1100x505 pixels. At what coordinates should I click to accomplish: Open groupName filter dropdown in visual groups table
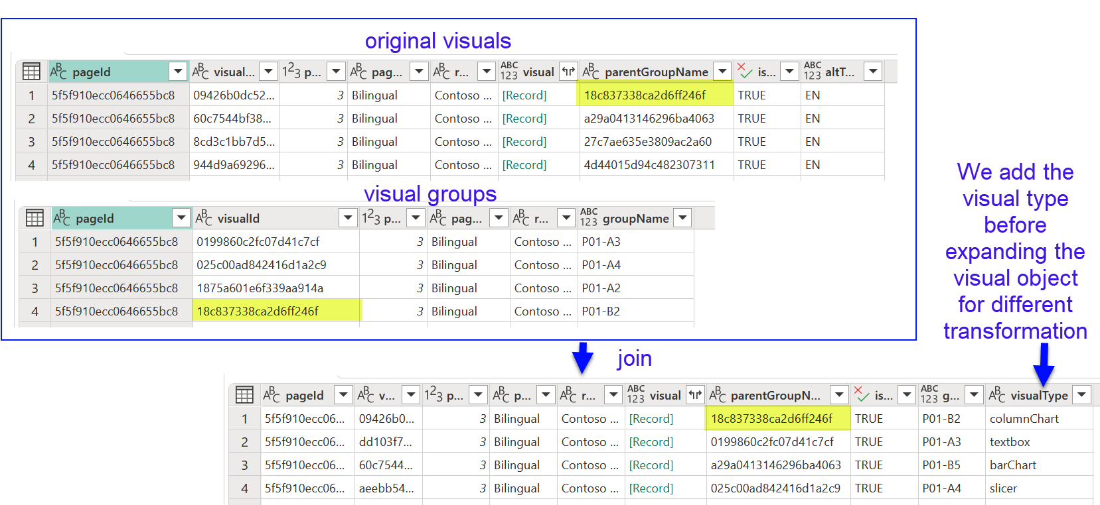click(x=682, y=217)
